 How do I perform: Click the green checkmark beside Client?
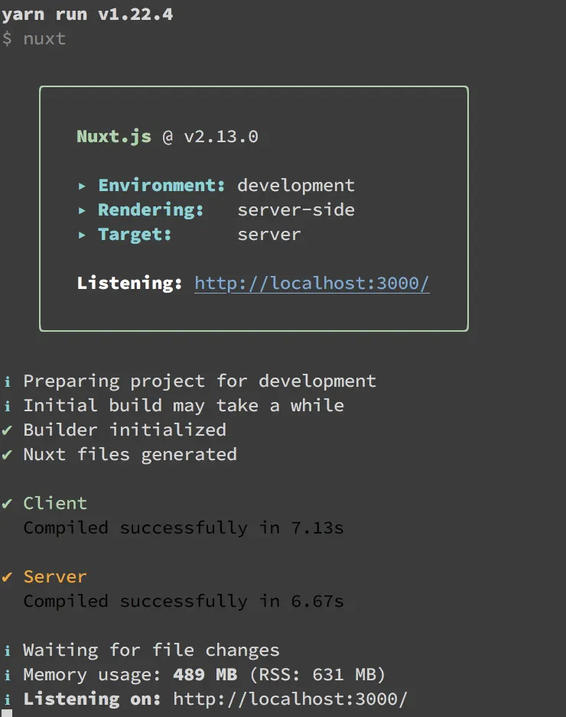click(x=6, y=504)
